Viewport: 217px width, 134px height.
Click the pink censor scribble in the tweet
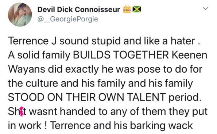click(22, 111)
